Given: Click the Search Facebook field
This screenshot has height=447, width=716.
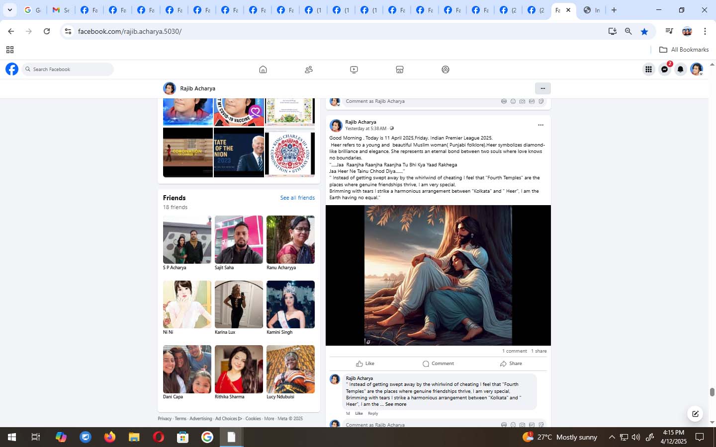Looking at the screenshot, I should [x=68, y=69].
